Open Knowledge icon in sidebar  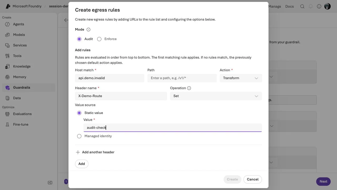8,66
